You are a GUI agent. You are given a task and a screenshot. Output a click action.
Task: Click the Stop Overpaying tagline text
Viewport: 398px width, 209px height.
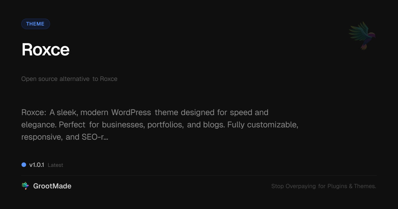click(324, 186)
